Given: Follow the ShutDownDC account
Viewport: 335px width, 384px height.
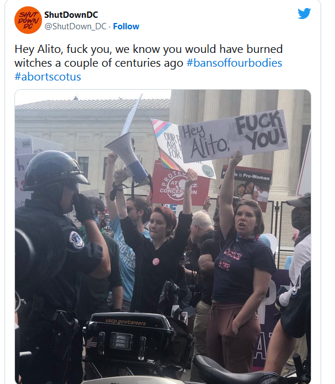Looking at the screenshot, I should point(126,26).
